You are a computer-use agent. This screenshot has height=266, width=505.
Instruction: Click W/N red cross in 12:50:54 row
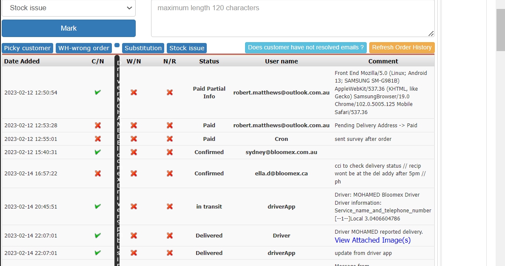click(134, 92)
